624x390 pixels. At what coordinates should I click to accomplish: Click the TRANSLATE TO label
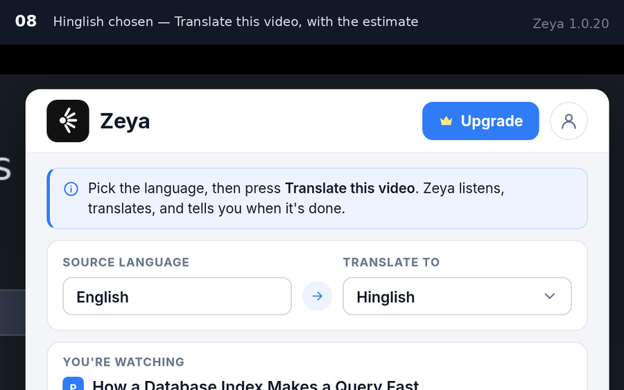click(x=391, y=262)
